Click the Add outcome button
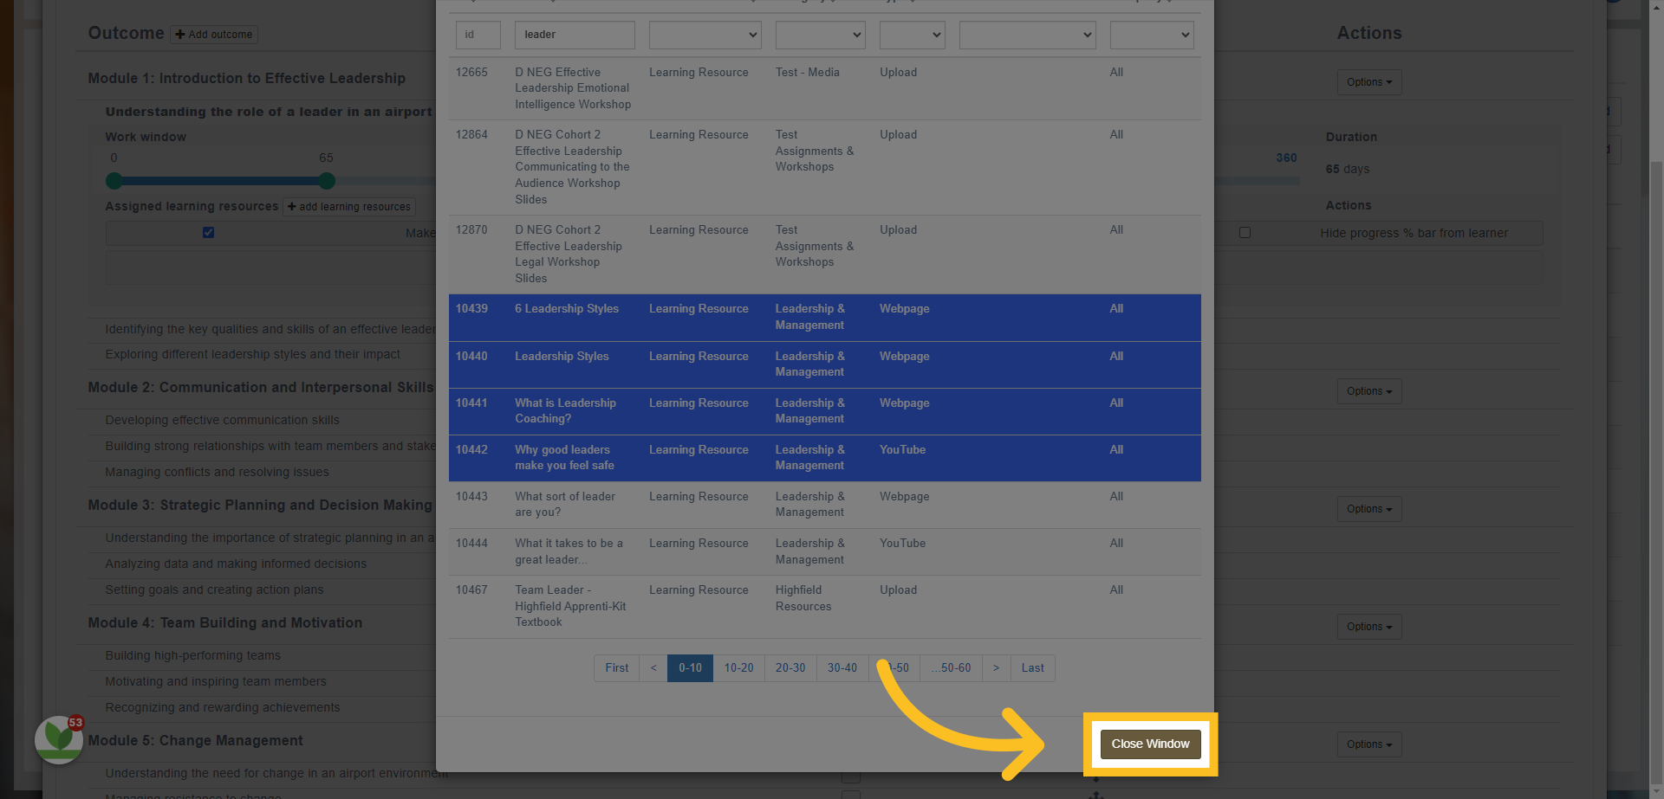The height and width of the screenshot is (799, 1664). [214, 35]
